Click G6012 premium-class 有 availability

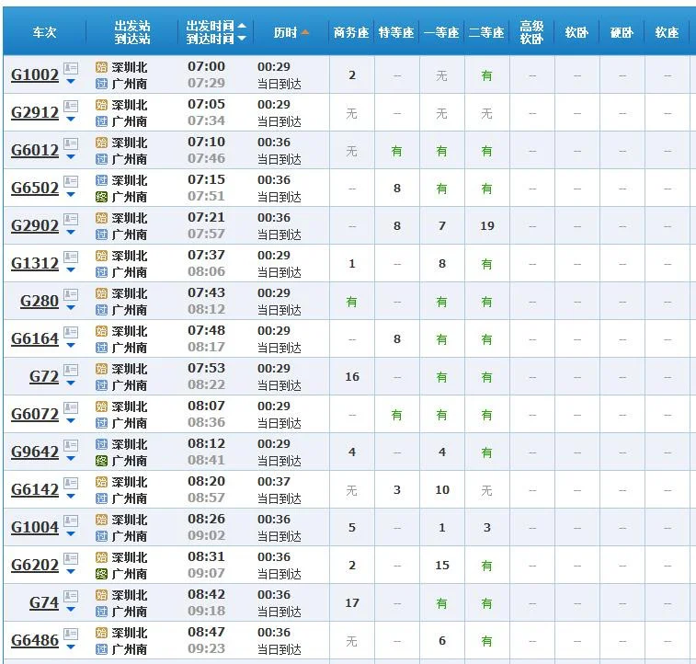(x=397, y=152)
